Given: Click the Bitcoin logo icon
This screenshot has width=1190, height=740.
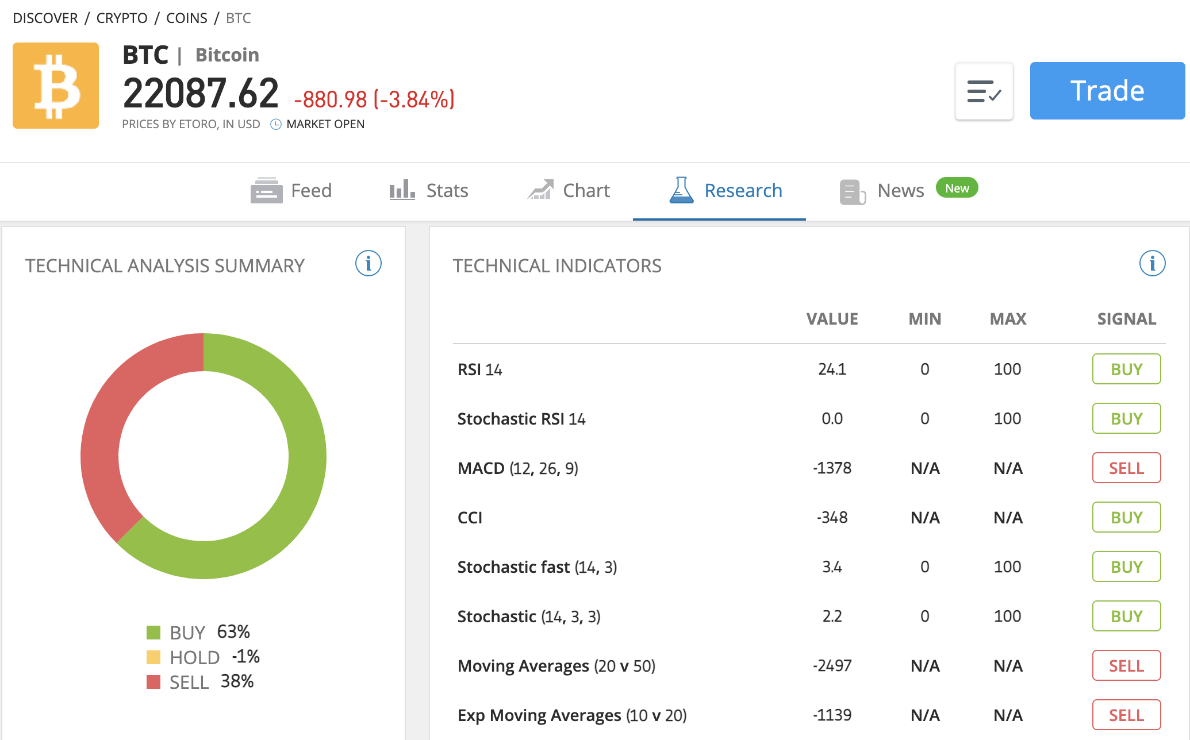Looking at the screenshot, I should [56, 86].
